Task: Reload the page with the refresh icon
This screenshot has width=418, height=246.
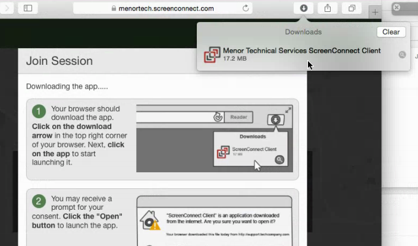Action: pos(246,8)
